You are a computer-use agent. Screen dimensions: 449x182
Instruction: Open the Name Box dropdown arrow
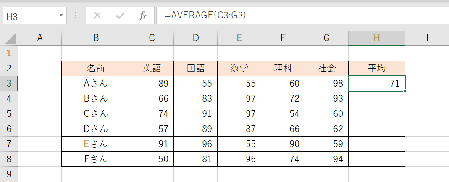pyautogui.click(x=61, y=16)
